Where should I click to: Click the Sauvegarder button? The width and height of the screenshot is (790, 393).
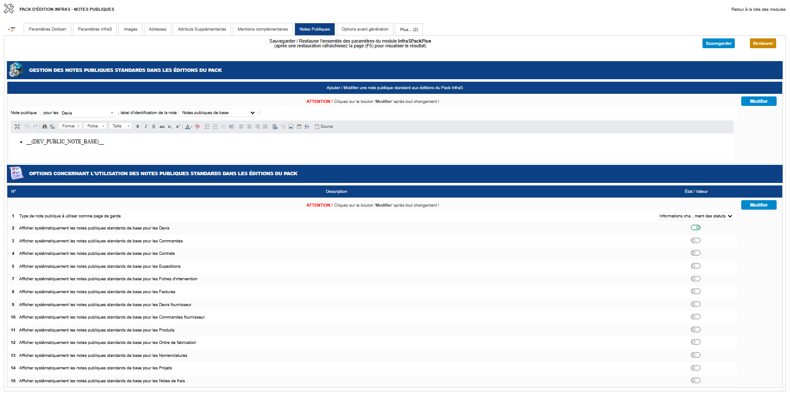click(718, 43)
